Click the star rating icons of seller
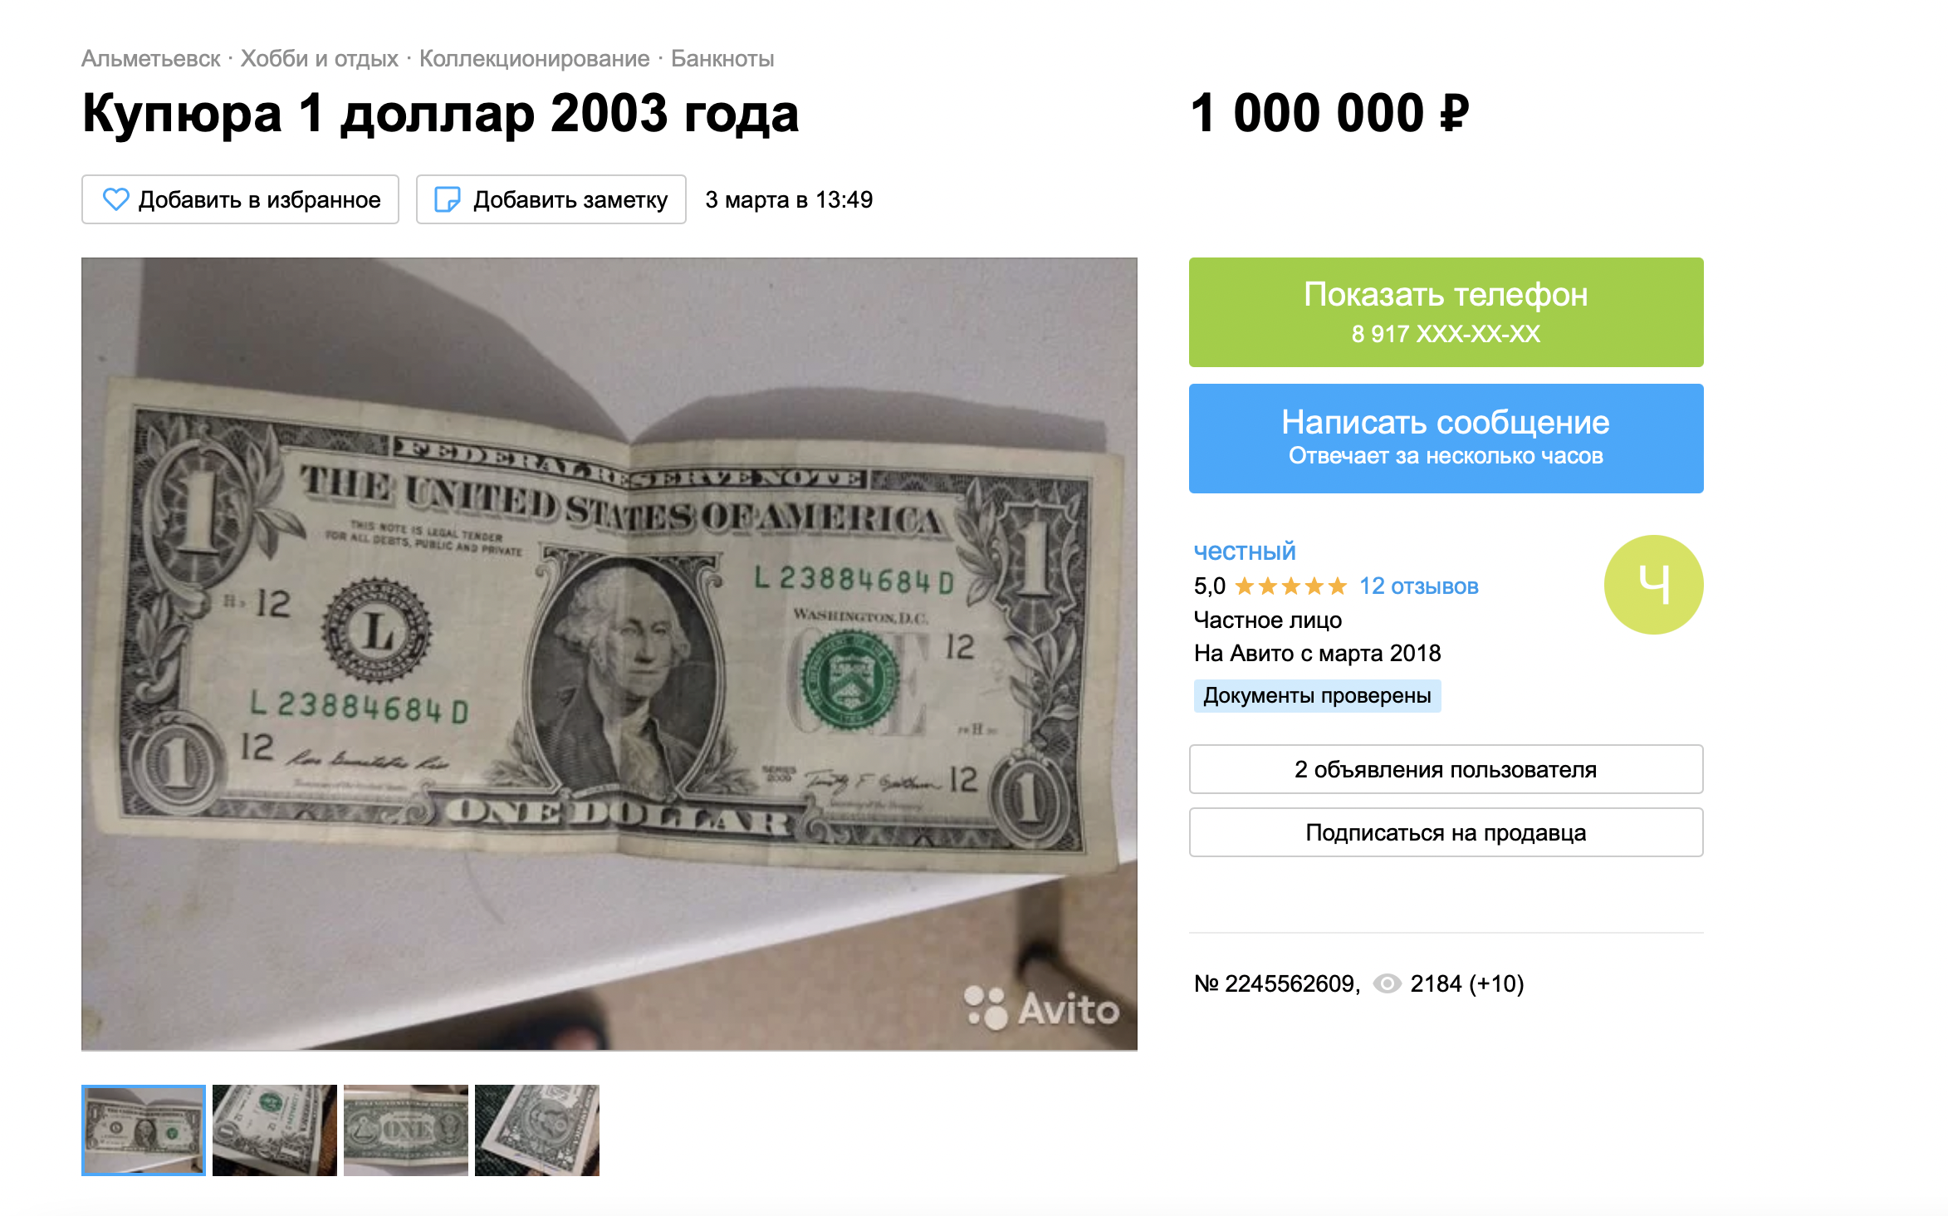 tap(1290, 586)
